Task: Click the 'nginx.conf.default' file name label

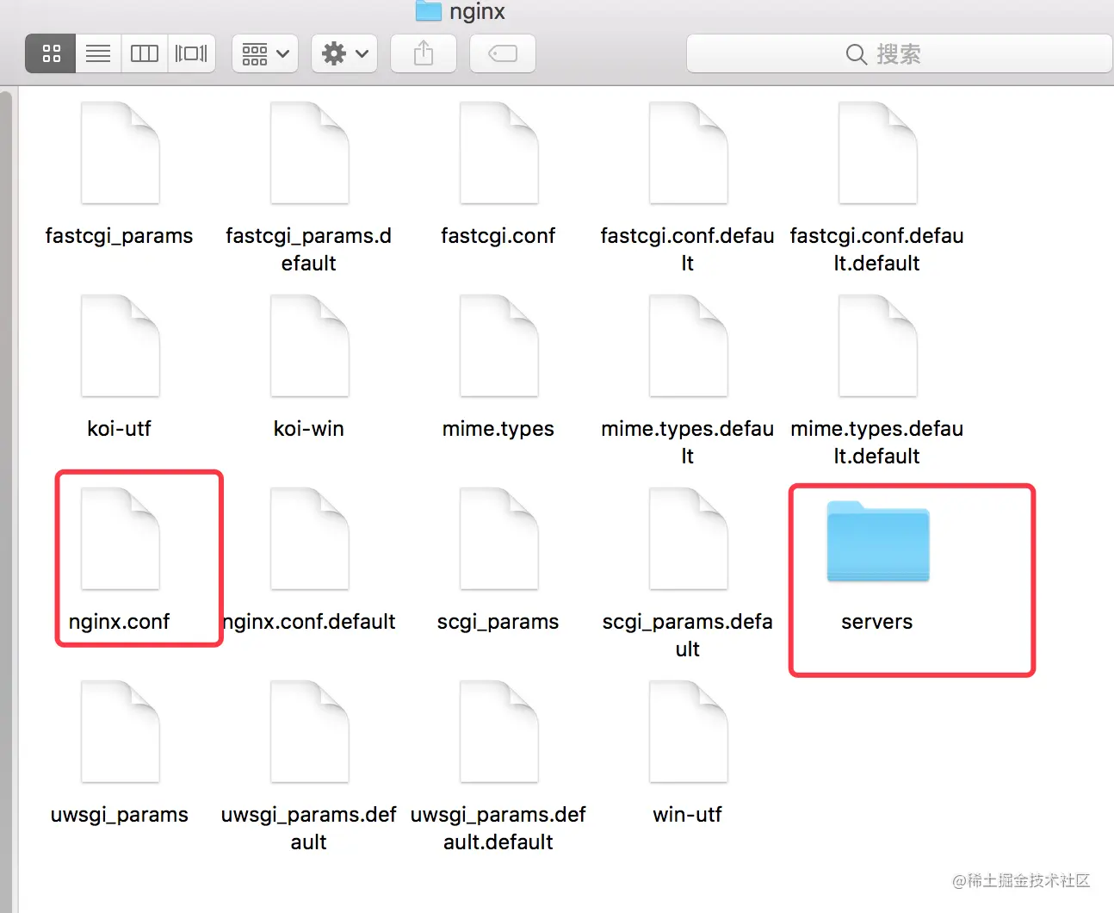Action: 308,621
